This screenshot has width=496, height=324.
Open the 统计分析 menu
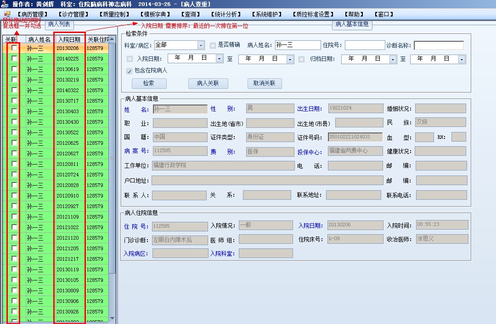pos(226,14)
